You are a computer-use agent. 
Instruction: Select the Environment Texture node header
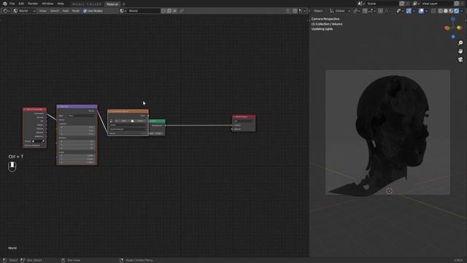[128, 112]
